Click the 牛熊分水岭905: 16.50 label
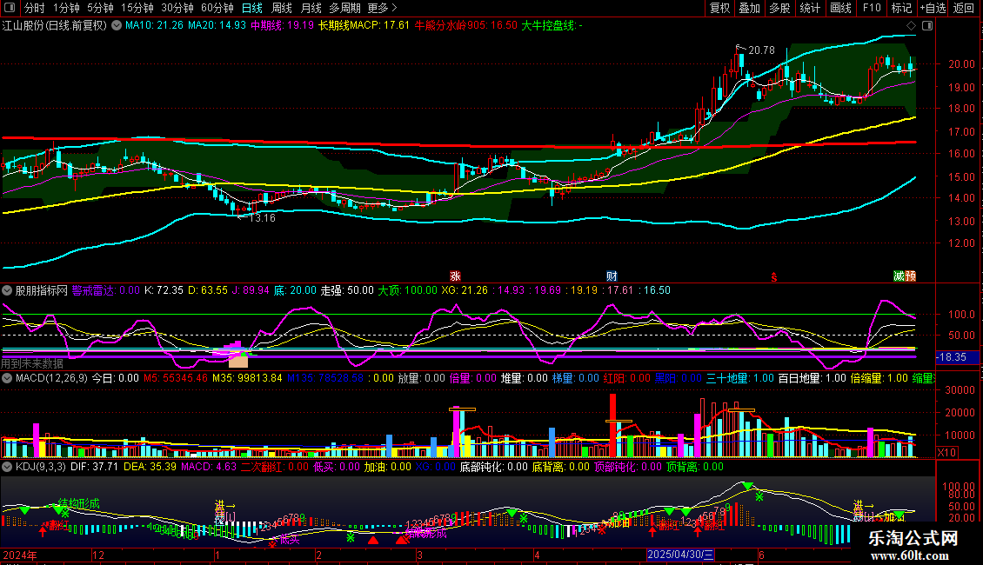Image resolution: width=983 pixels, height=565 pixels. coord(465,26)
